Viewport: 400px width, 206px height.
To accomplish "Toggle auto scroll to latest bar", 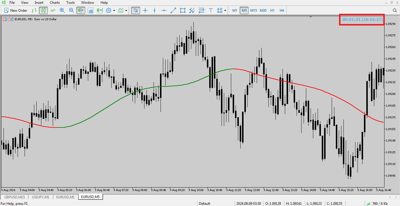I will tap(81, 11).
